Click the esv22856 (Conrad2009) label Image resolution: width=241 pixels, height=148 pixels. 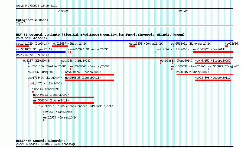(146, 44)
